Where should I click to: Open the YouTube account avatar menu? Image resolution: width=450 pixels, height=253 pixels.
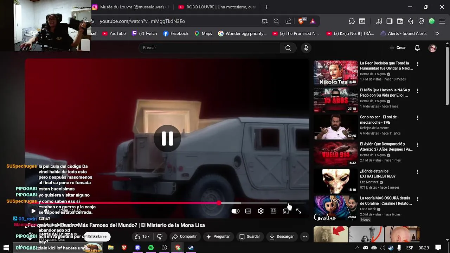point(432,48)
